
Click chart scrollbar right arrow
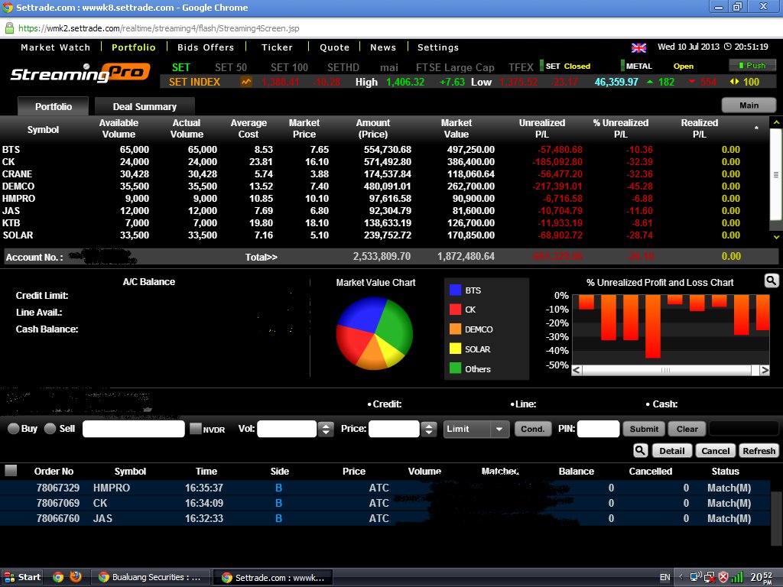[764, 370]
